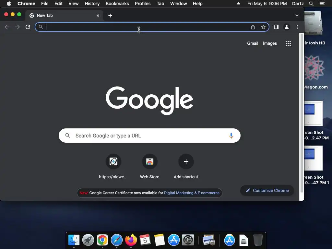Open the History menu
The width and height of the screenshot is (332, 249).
92,4
